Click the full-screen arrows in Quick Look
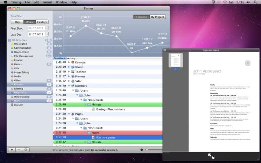The width and height of the screenshot is (261, 163). pyautogui.click(x=211, y=156)
